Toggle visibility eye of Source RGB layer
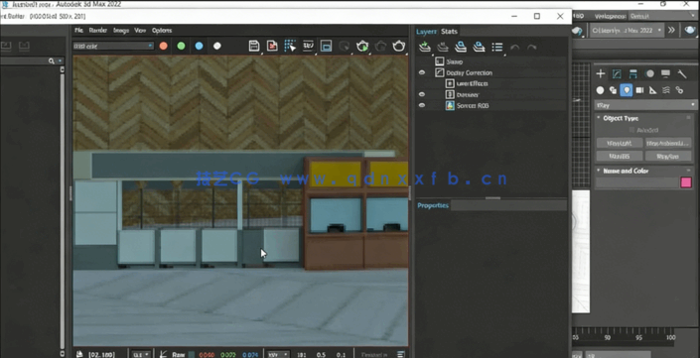Screen dimensions: 700x358 (422, 105)
